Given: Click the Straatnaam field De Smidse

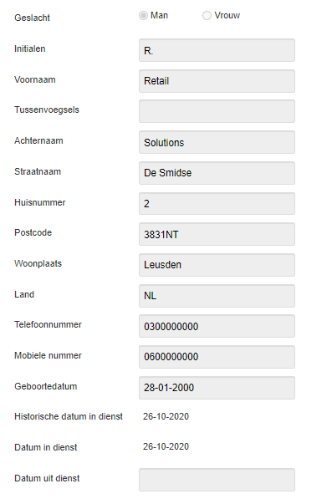Looking at the screenshot, I should point(217,173).
